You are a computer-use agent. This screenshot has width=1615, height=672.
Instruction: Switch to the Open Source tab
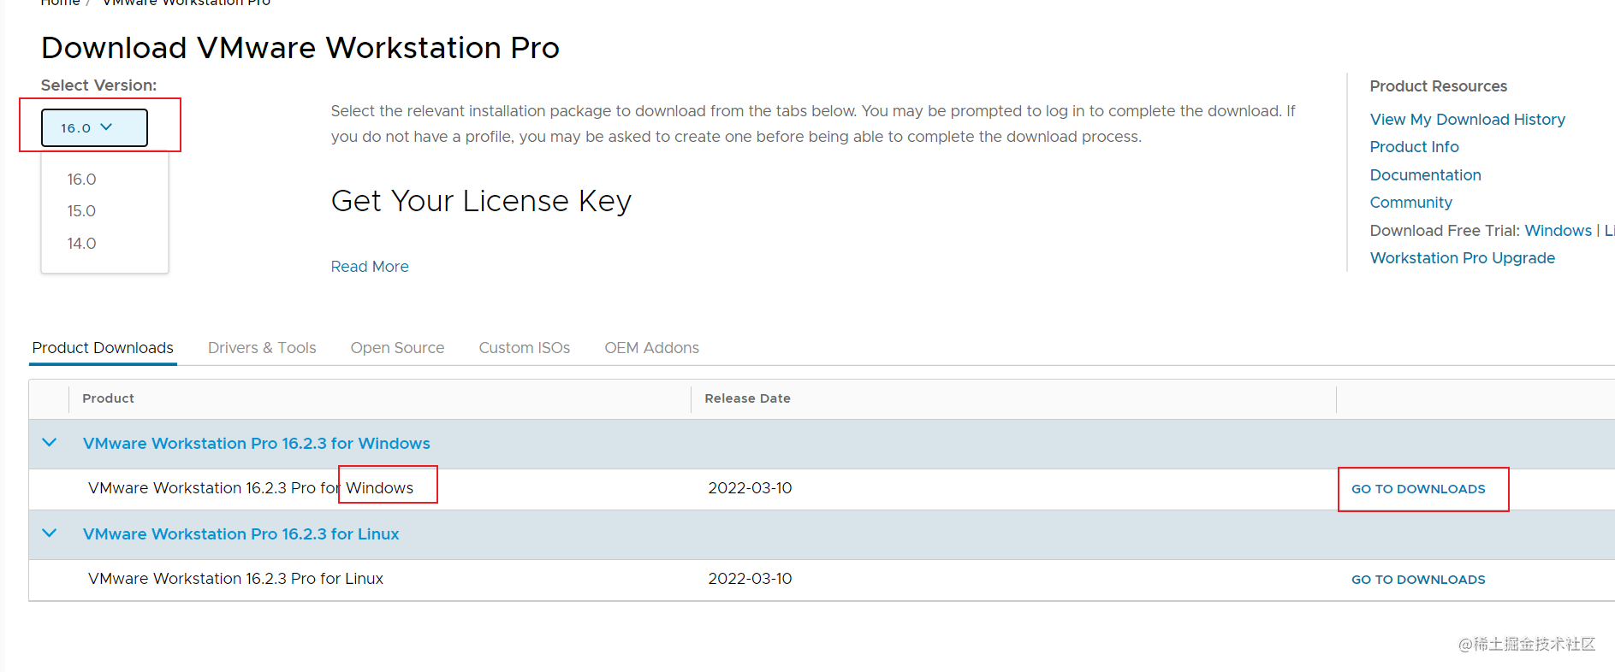[x=397, y=348]
